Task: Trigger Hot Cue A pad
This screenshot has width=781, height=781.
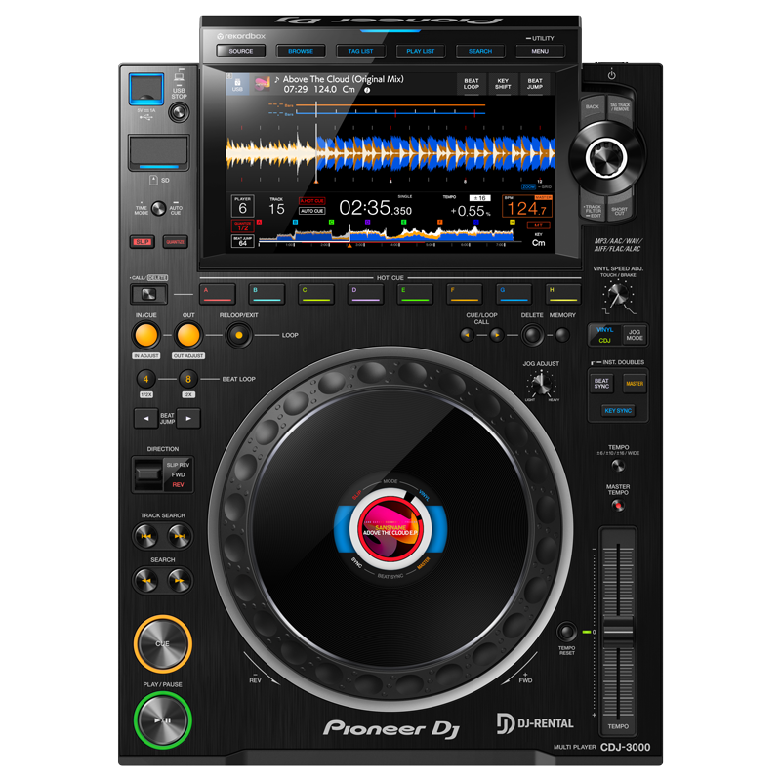Action: (218, 294)
